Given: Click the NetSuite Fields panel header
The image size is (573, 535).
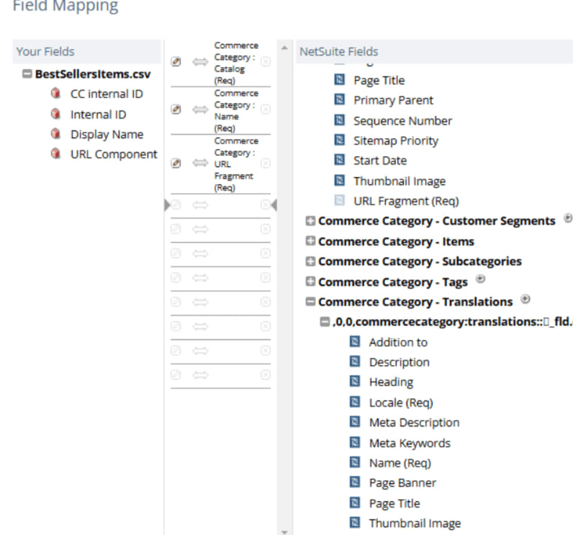Looking at the screenshot, I should click(434, 52).
